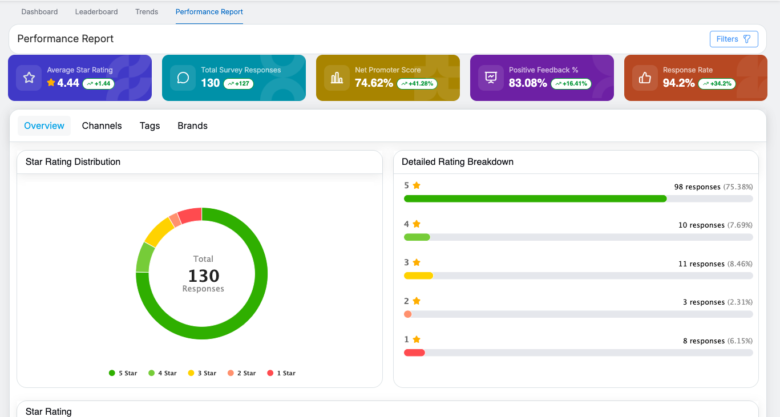
Task: Click the star icon on Average Star Rating card
Action: 29,78
